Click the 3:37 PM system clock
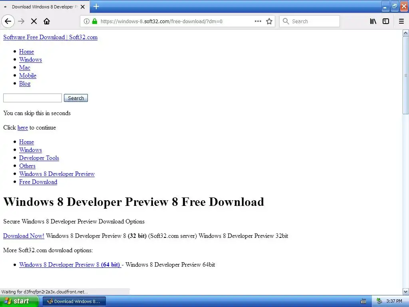Image resolution: width=409 pixels, height=307 pixels. click(394, 301)
